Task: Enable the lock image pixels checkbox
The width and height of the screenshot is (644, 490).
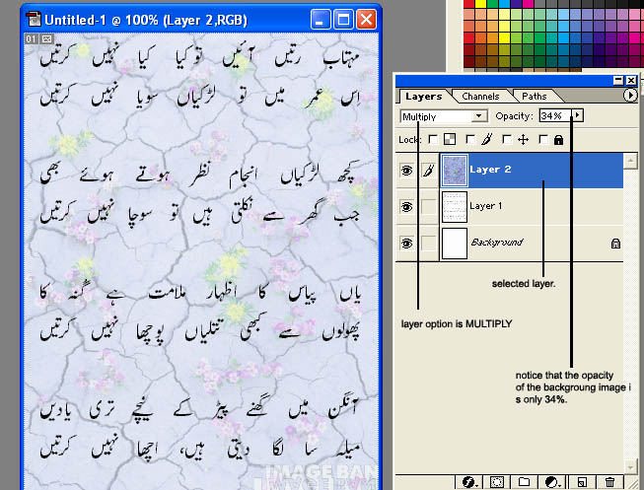Action: click(470, 140)
